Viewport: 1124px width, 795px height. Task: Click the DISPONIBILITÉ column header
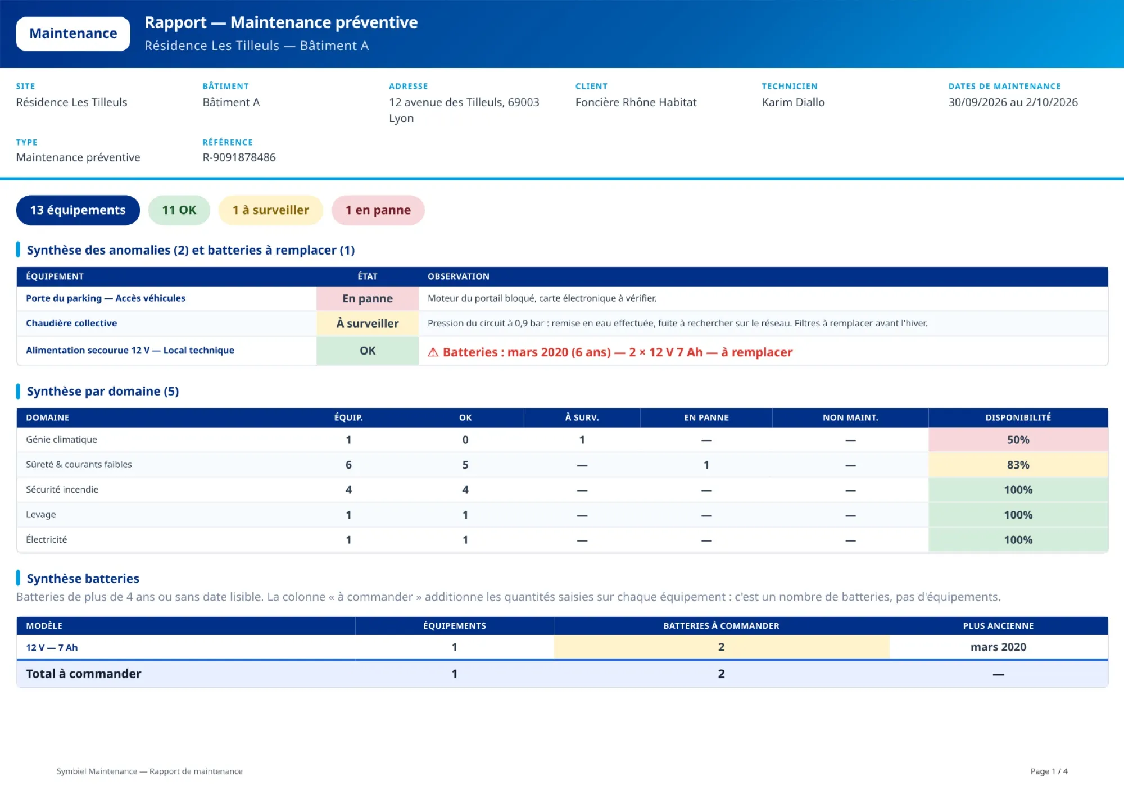pos(1018,418)
